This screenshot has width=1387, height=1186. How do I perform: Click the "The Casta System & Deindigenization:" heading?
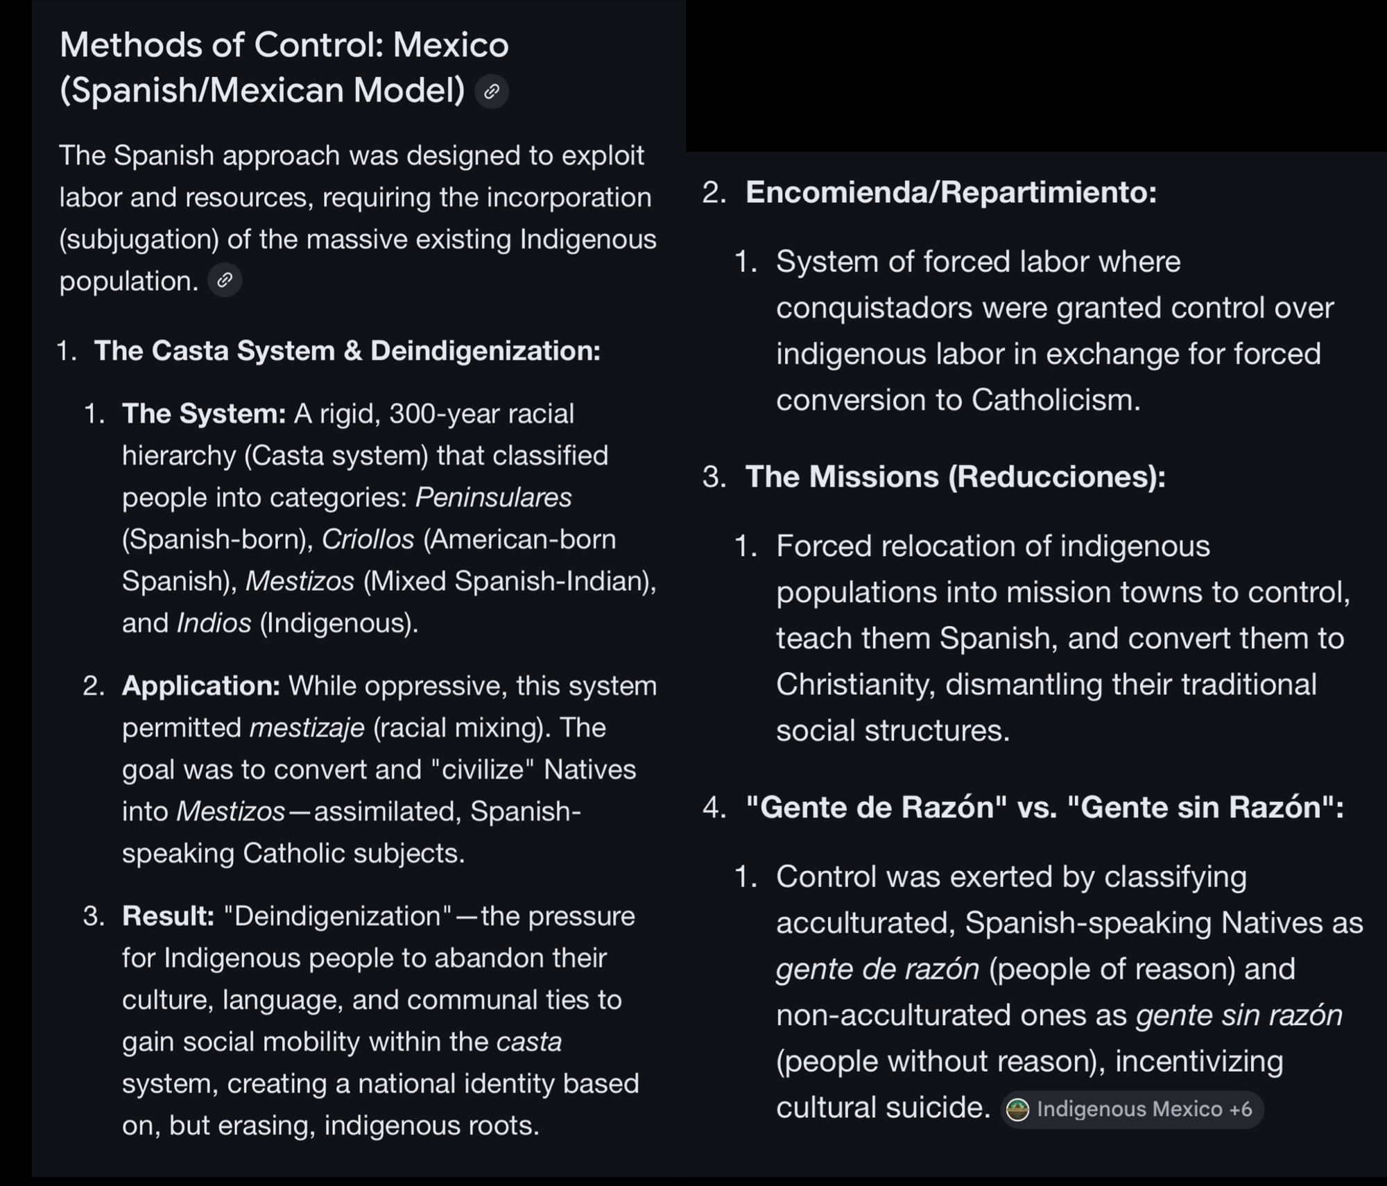tap(347, 351)
